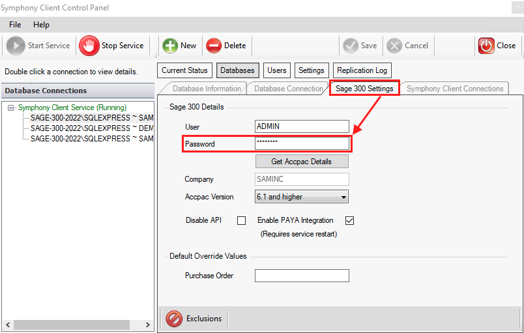Click the Cancel X icon

click(394, 46)
